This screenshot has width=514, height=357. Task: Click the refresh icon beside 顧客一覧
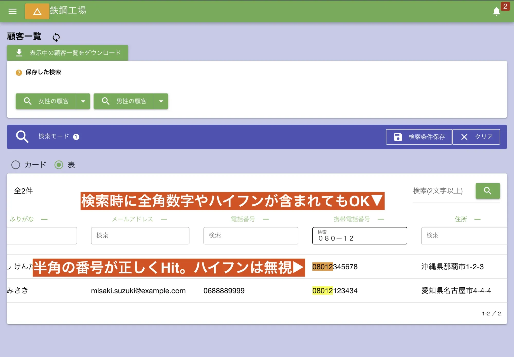click(56, 37)
